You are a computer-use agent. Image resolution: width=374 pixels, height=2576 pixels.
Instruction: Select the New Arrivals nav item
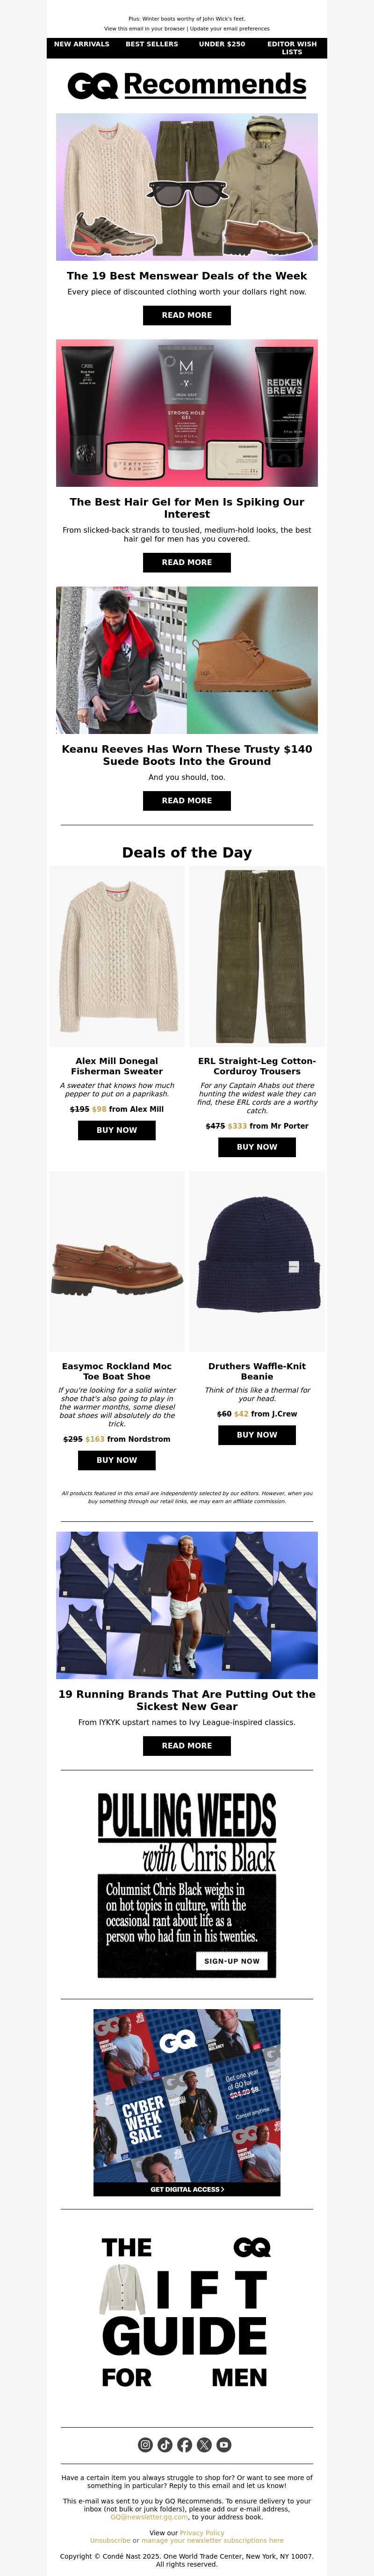82,44
